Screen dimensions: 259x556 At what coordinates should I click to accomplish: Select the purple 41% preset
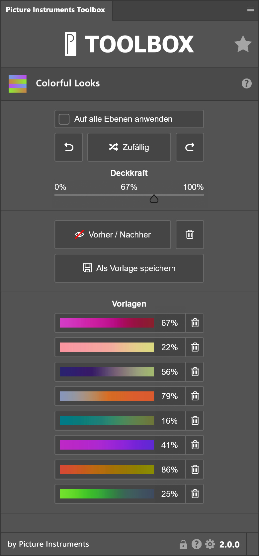(107, 445)
